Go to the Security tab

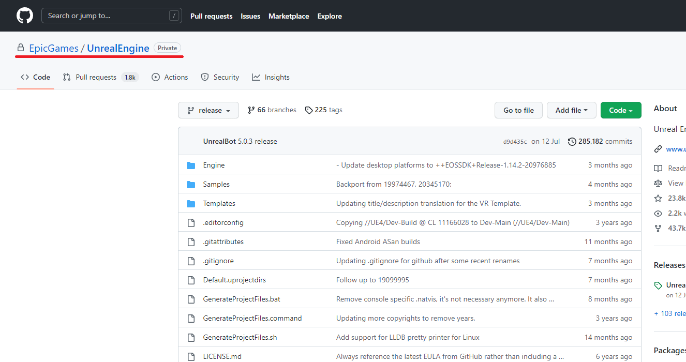pos(220,77)
